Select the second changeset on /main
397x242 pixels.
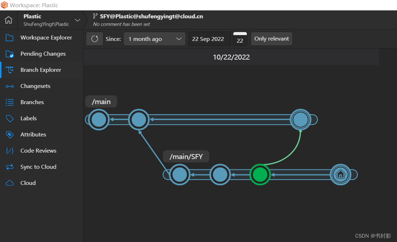[x=139, y=120]
